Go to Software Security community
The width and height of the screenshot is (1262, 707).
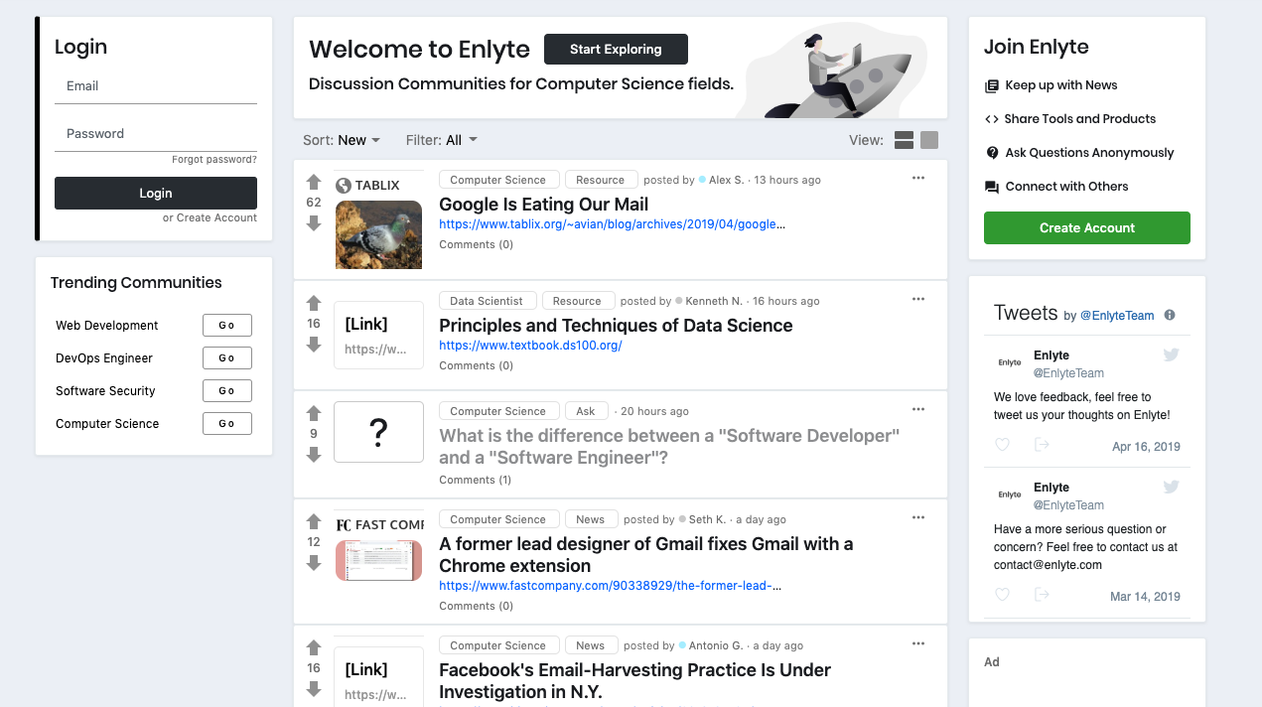click(227, 390)
